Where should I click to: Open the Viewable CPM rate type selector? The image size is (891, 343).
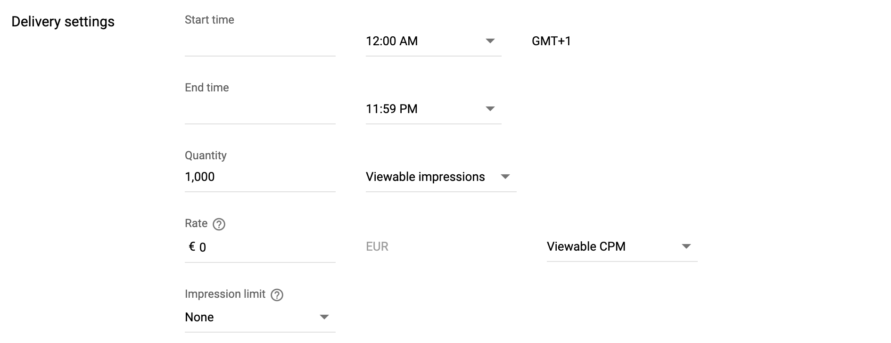pos(622,246)
